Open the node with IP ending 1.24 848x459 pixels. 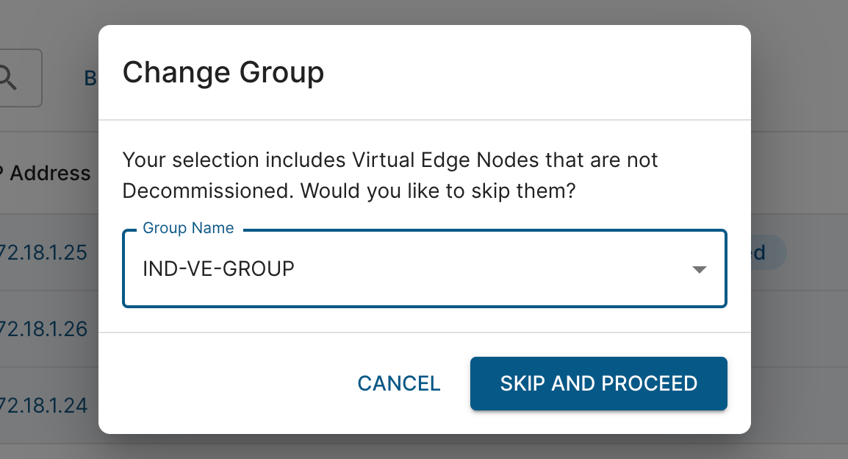(43, 405)
